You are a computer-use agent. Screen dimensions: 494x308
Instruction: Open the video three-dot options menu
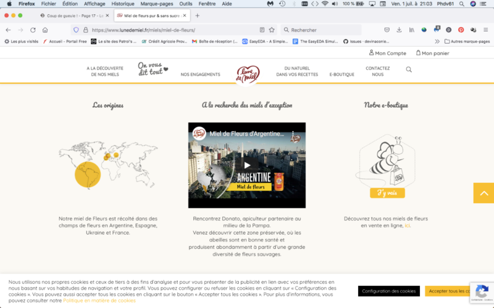tap(293, 134)
